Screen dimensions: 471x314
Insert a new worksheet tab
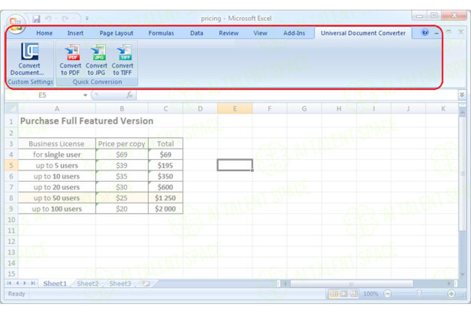146,284
